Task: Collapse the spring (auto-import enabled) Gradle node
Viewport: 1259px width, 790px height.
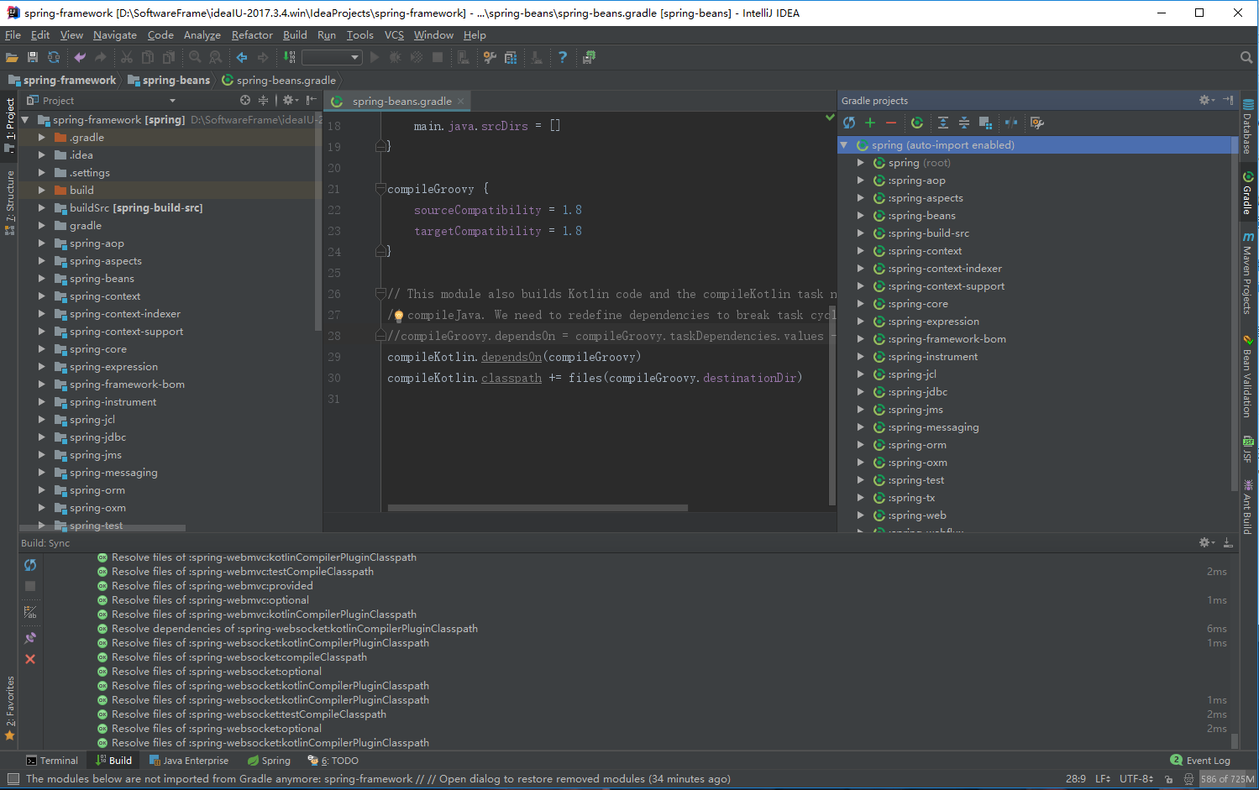Action: 844,144
